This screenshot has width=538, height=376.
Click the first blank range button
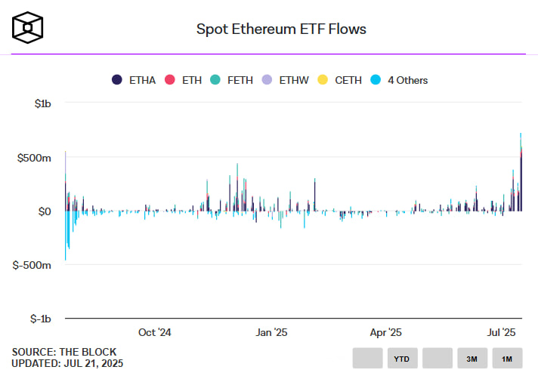click(367, 359)
